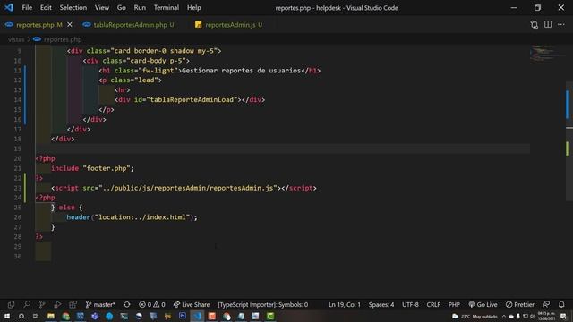The image size is (573, 322).
Task: Click the Ln 19, Col 1 indicator
Action: [x=344, y=304]
